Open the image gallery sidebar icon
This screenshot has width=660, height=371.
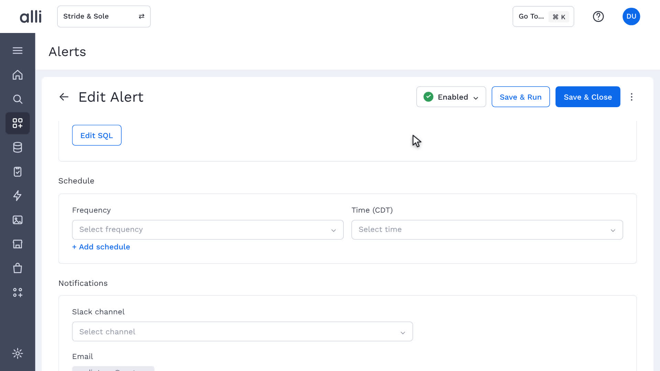18,220
